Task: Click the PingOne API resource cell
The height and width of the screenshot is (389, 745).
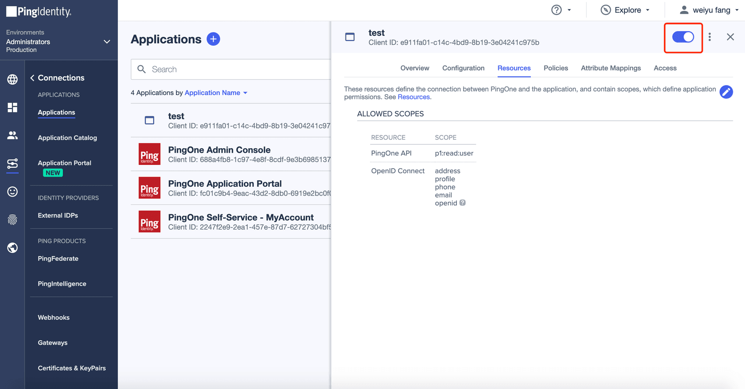Action: click(391, 153)
